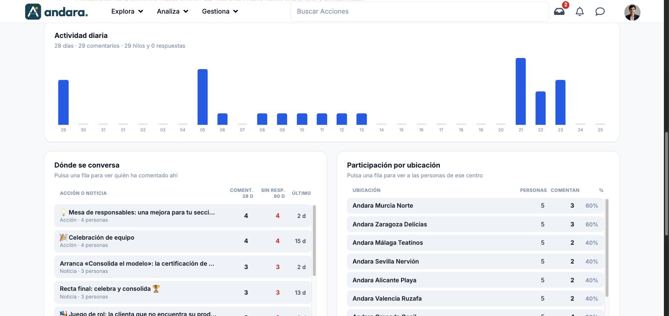Viewport: 669px width, 316px height.
Task: Click the Participación por ubicación heading
Action: (393, 165)
